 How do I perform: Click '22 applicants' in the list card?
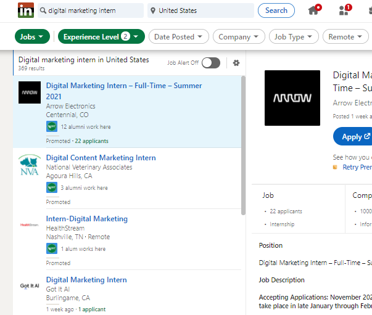(91, 141)
